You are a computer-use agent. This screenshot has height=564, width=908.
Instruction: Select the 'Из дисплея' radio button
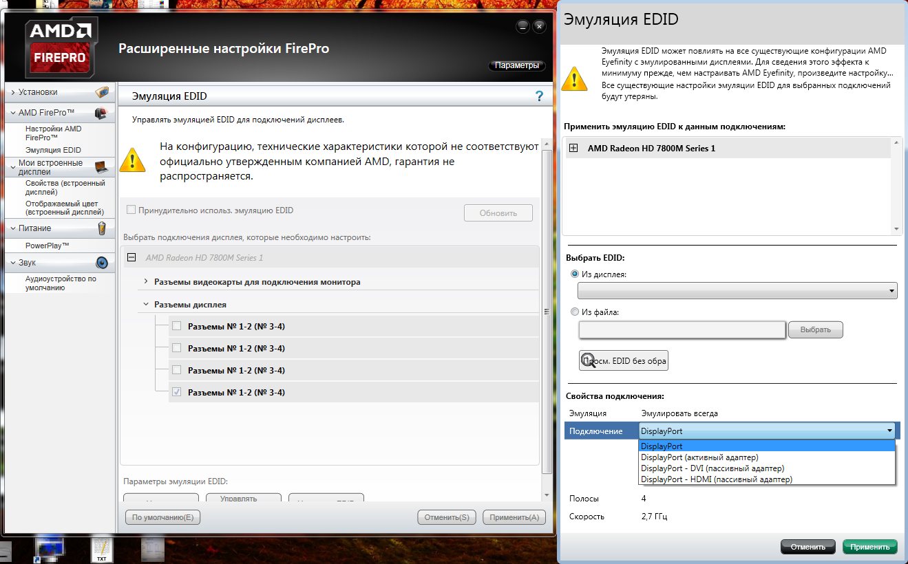575,274
